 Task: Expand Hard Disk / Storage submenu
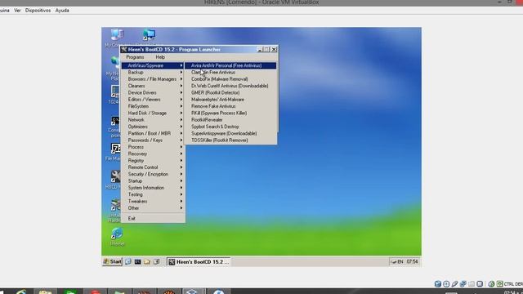coord(153,114)
